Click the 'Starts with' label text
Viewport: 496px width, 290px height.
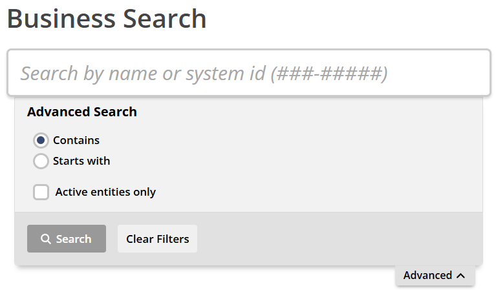81,161
